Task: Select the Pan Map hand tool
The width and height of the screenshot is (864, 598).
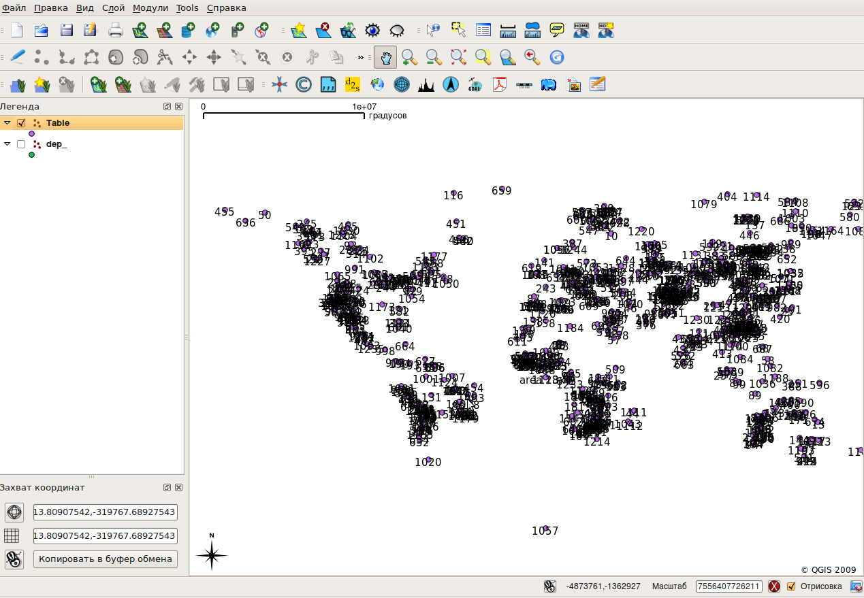Action: click(x=385, y=57)
